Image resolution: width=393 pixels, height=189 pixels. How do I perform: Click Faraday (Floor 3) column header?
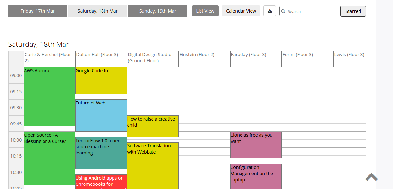256,59
